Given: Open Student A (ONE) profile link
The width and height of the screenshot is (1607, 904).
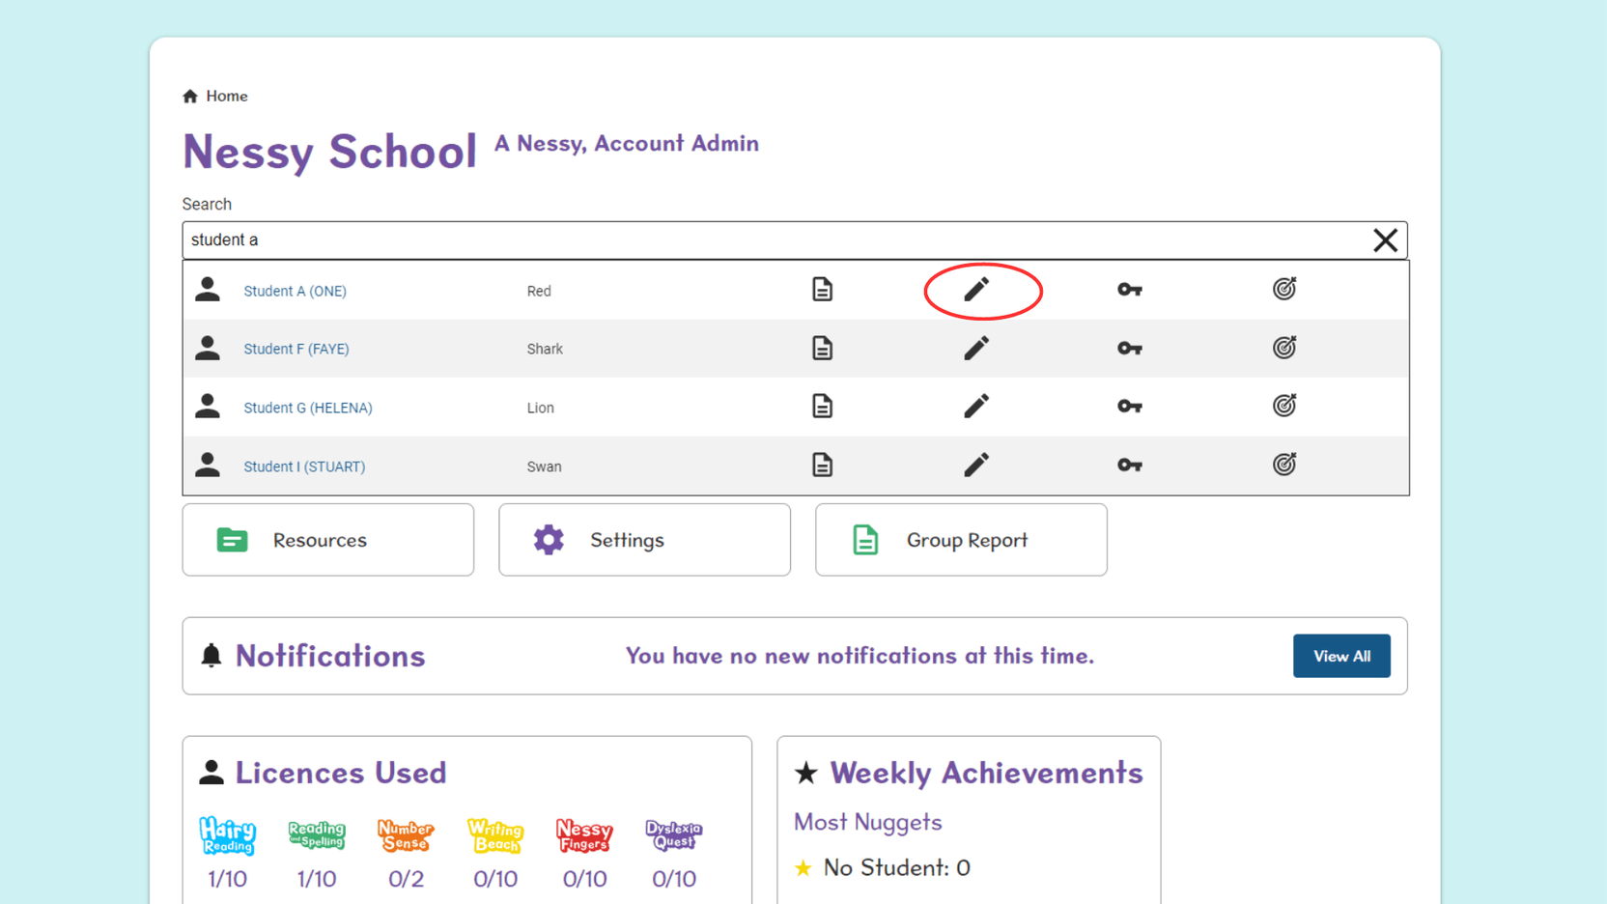Looking at the screenshot, I should pos(295,291).
